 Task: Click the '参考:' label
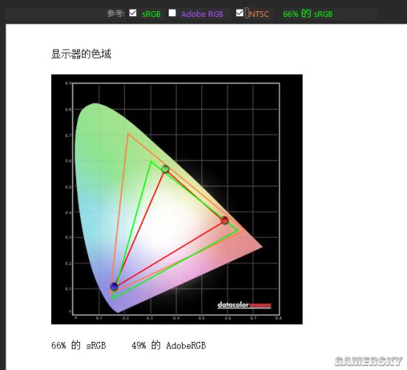pyautogui.click(x=116, y=13)
